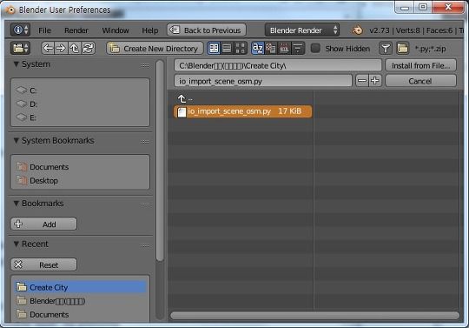Click Add bookmark button

tap(43, 224)
